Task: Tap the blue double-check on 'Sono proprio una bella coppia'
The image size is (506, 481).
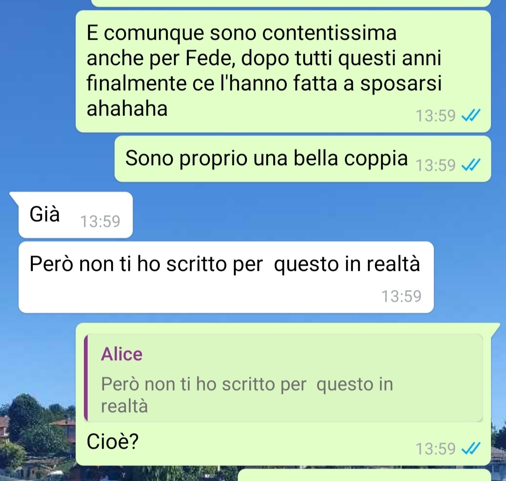Action: pyautogui.click(x=471, y=165)
